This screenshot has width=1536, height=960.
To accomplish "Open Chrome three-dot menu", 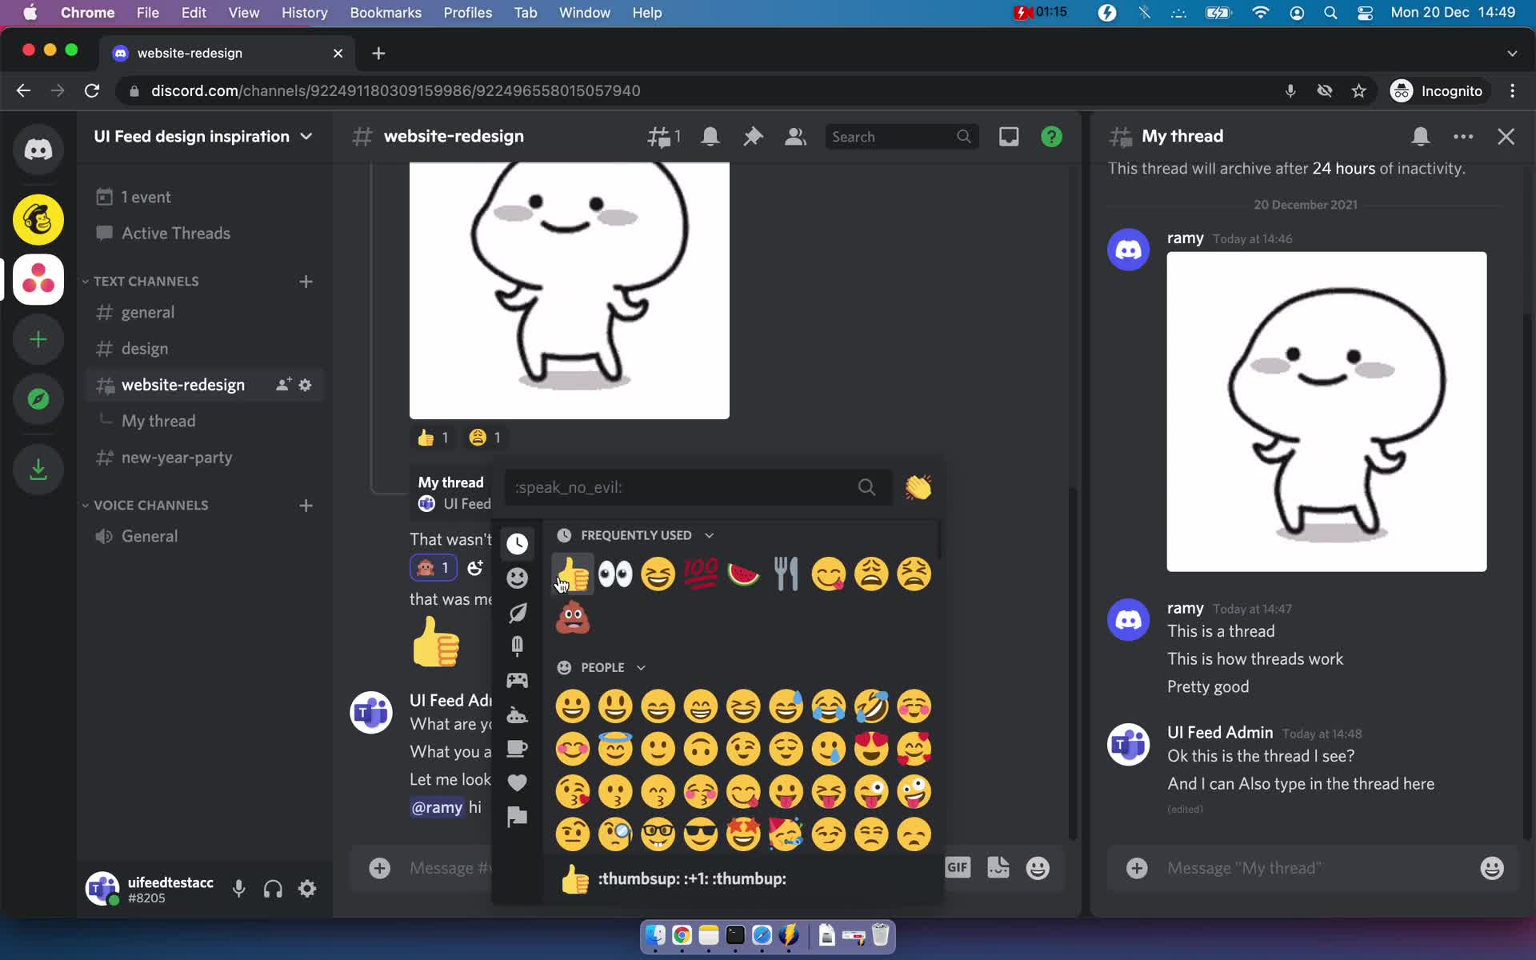I will (x=1512, y=91).
